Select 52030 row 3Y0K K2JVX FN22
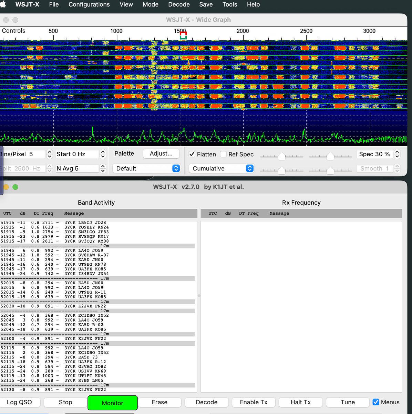412x414 pixels. pyautogui.click(x=98, y=306)
